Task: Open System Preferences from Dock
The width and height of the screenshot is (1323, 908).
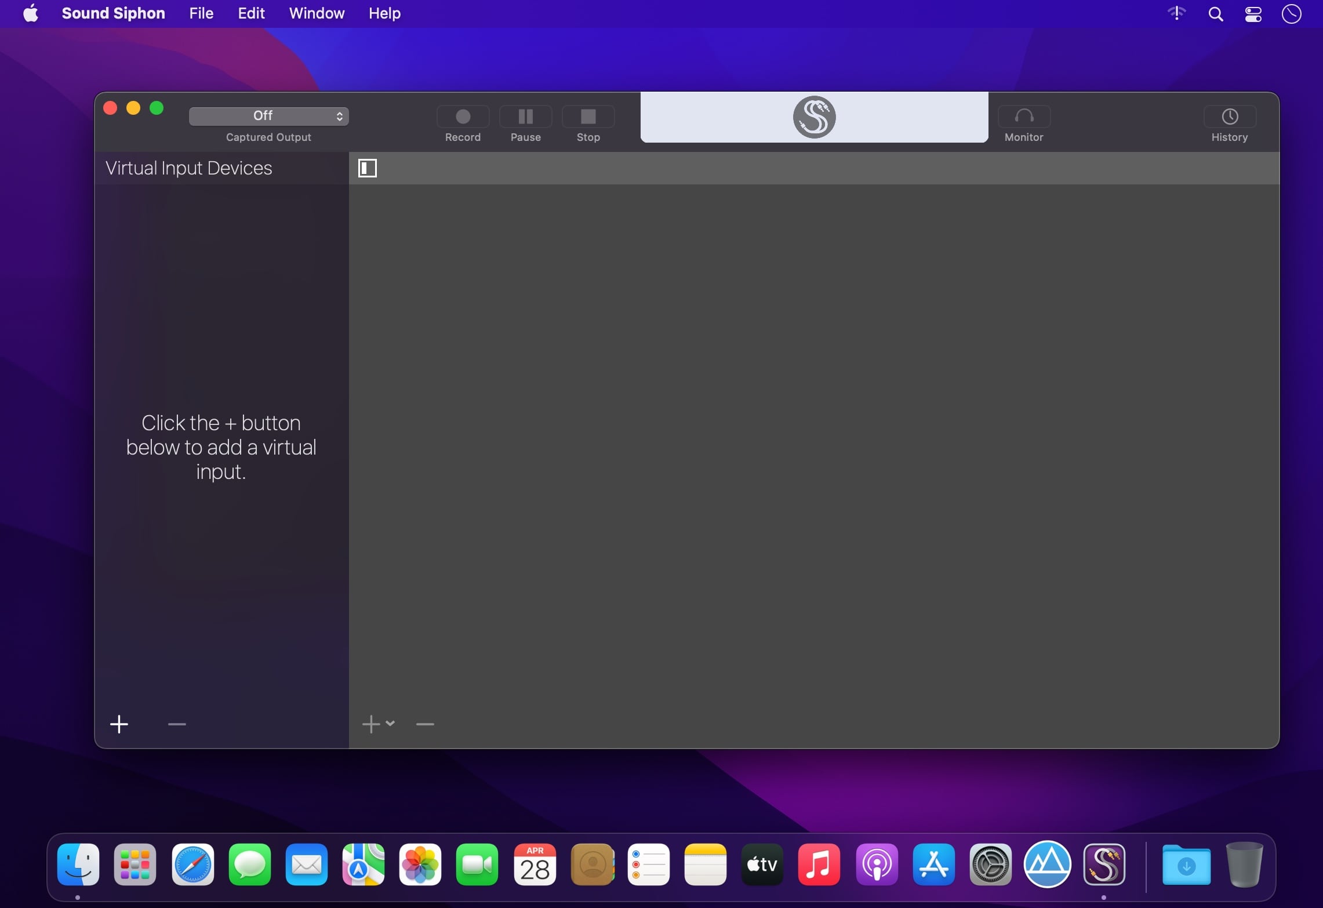Action: (x=990, y=865)
